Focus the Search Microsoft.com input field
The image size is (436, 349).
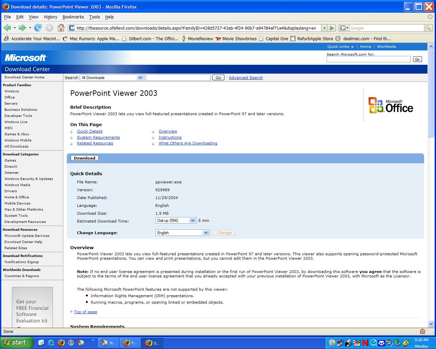coord(369,59)
